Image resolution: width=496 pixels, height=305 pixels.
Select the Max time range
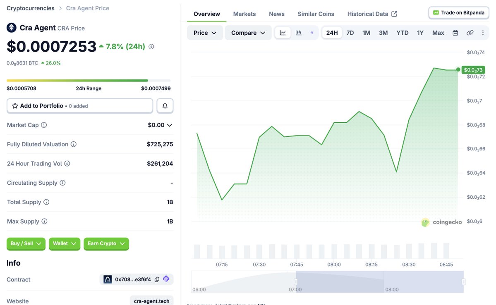438,33
